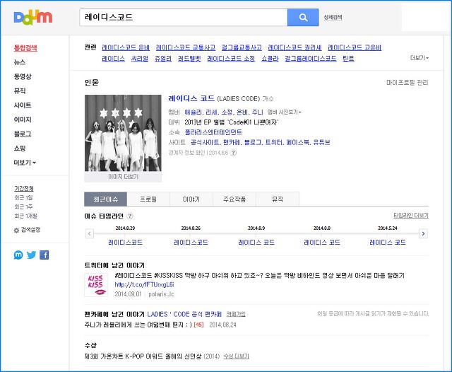The height and width of the screenshot is (372, 452).
Task: Switch to the 최근이슈 tab
Action: [105, 199]
